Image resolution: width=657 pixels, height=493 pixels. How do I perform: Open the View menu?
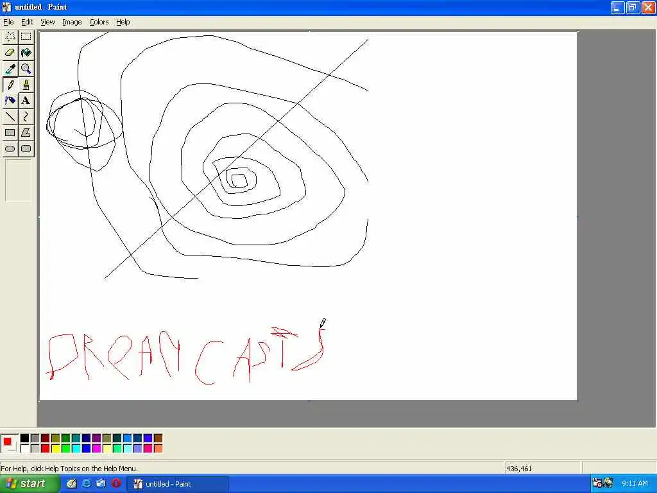click(47, 22)
